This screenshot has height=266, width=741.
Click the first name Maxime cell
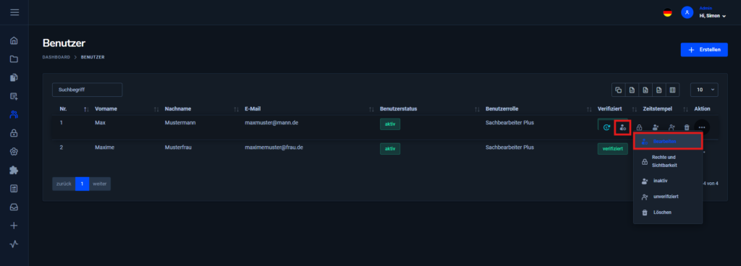click(x=104, y=147)
